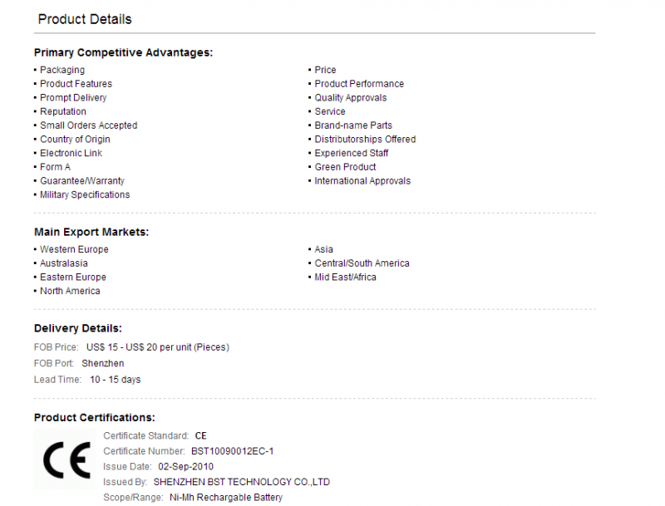Click SHENZHEN BST TECHNOLOGY CO.,LTD issuer text
Screen dimensions: 665x506
click(x=242, y=482)
